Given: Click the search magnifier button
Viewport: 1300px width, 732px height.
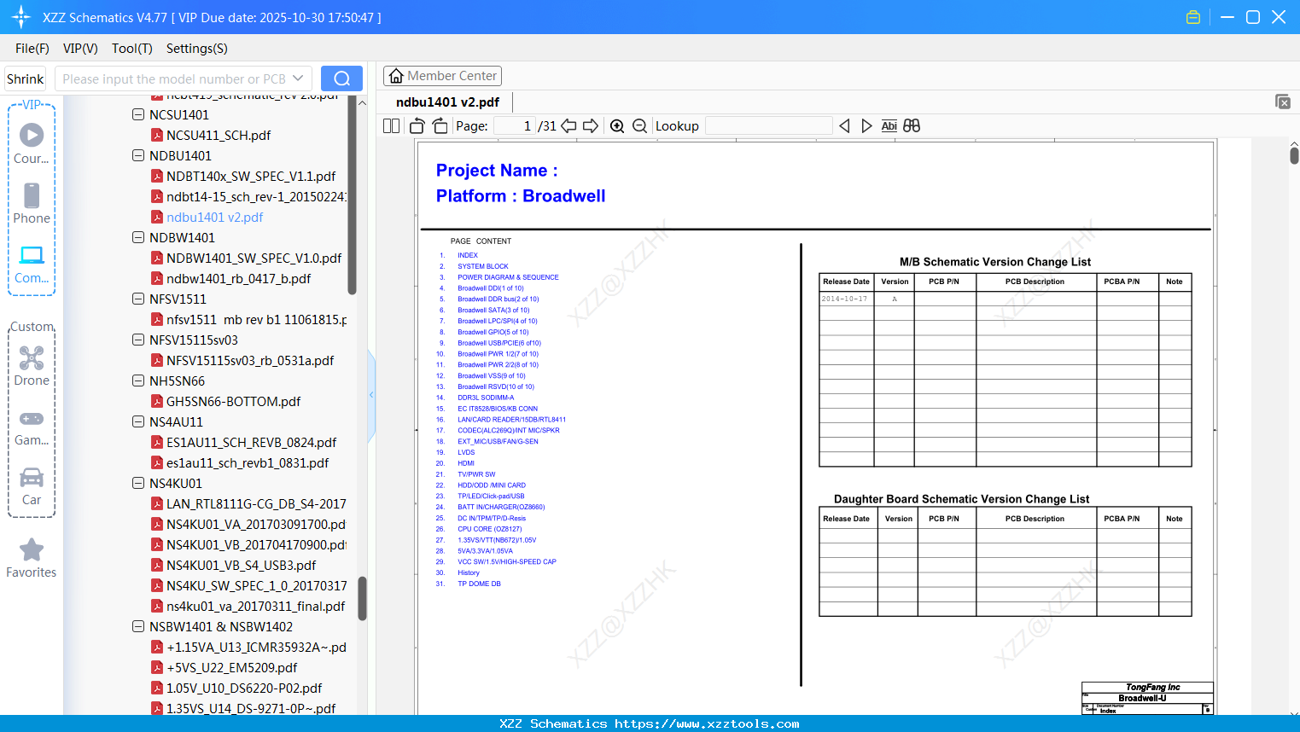Looking at the screenshot, I should click(341, 78).
